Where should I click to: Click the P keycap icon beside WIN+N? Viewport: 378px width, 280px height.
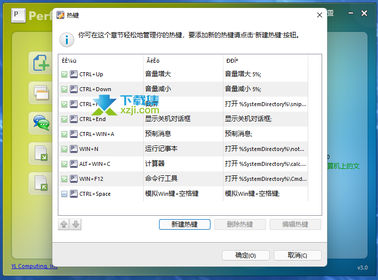(74, 149)
